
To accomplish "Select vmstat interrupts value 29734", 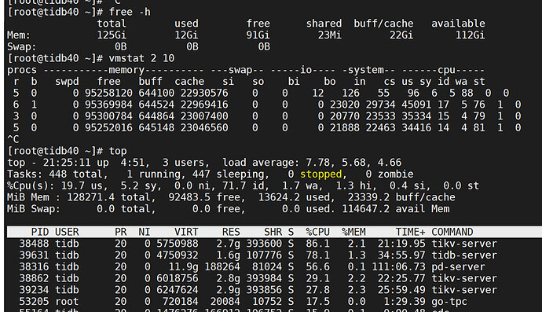I will click(x=380, y=105).
